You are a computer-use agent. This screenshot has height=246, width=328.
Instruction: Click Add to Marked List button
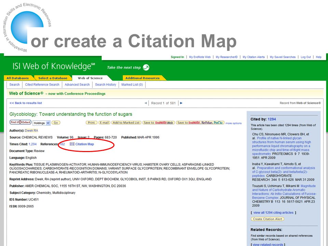126,123
